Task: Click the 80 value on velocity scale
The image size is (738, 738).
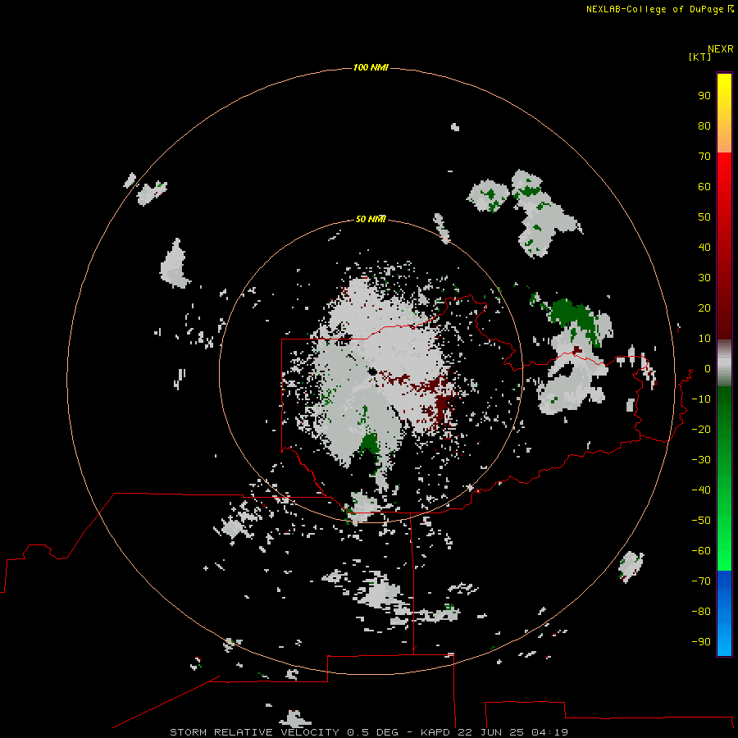Action: [704, 126]
